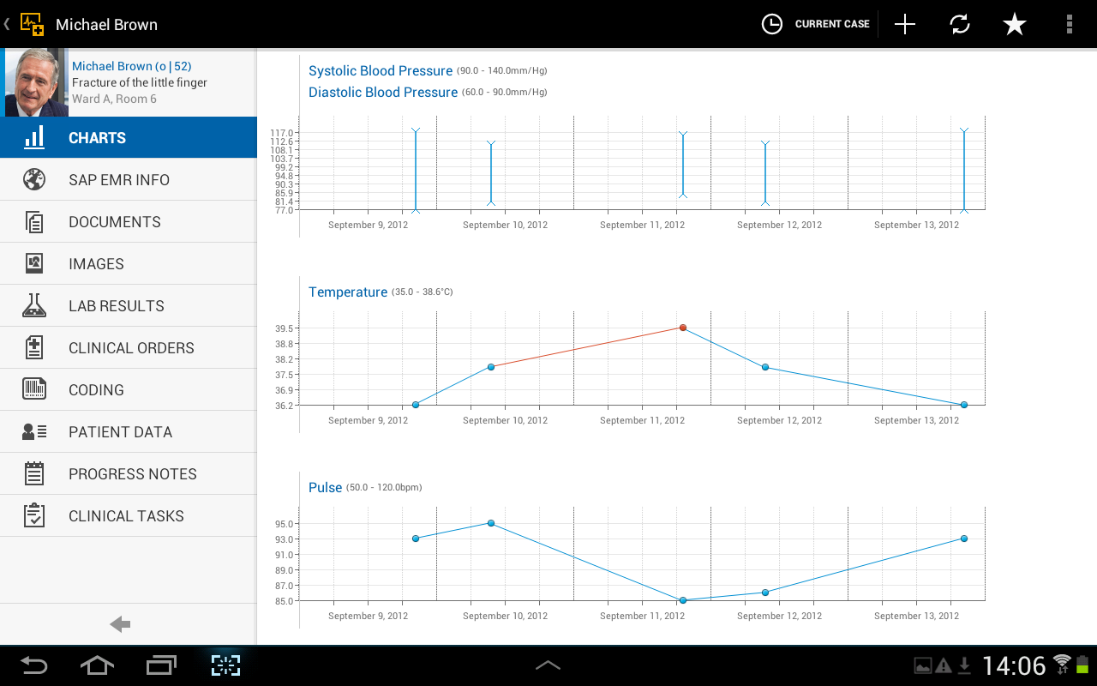Select September 13 temperature data point

tap(964, 405)
